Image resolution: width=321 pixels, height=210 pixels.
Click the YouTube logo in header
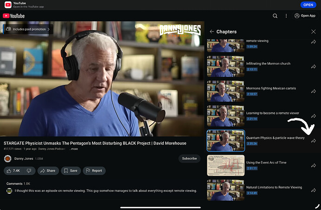[x=13, y=16]
